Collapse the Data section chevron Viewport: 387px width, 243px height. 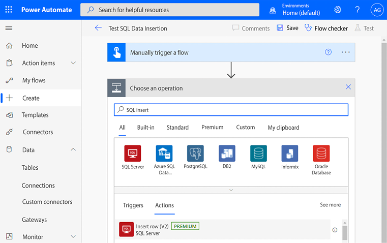(73, 149)
